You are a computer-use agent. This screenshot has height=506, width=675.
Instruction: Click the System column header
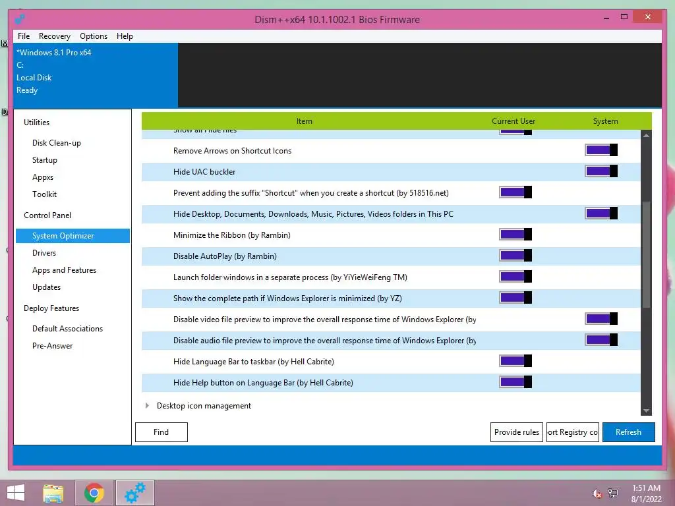click(605, 121)
